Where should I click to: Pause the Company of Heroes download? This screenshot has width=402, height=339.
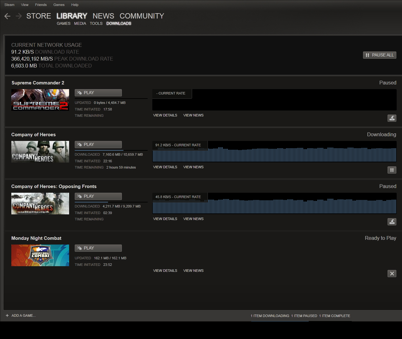(x=392, y=170)
